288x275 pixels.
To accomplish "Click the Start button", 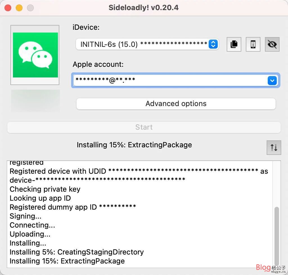I will coord(144,127).
